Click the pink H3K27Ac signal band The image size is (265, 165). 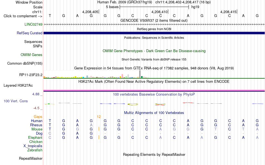pos(154,90)
